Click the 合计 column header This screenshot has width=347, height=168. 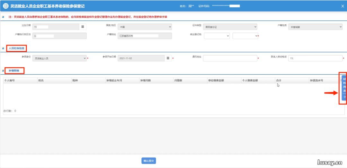[x=292, y=80]
